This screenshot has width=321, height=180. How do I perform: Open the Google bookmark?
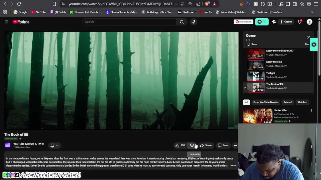click(20, 12)
